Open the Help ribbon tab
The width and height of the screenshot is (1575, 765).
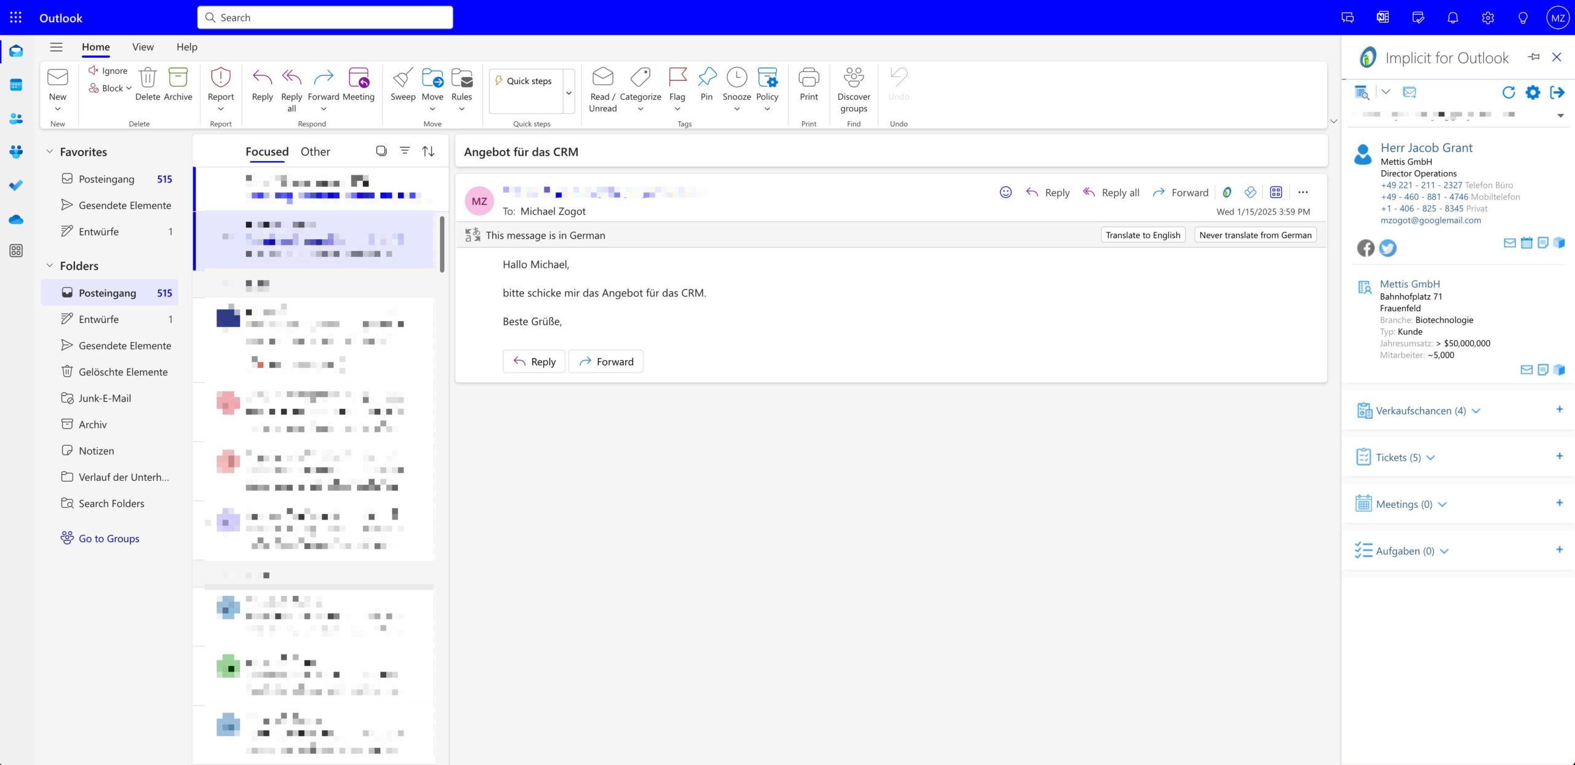(187, 47)
